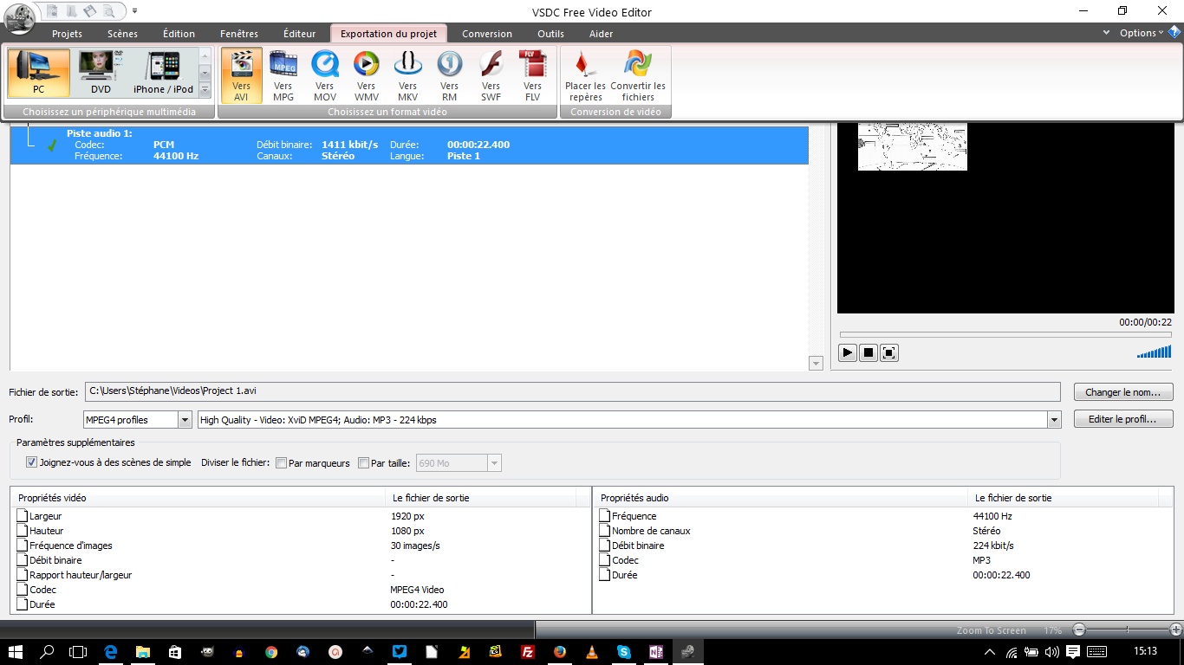The image size is (1184, 665).
Task: Choose Vers SWF export format
Action: [x=491, y=76]
